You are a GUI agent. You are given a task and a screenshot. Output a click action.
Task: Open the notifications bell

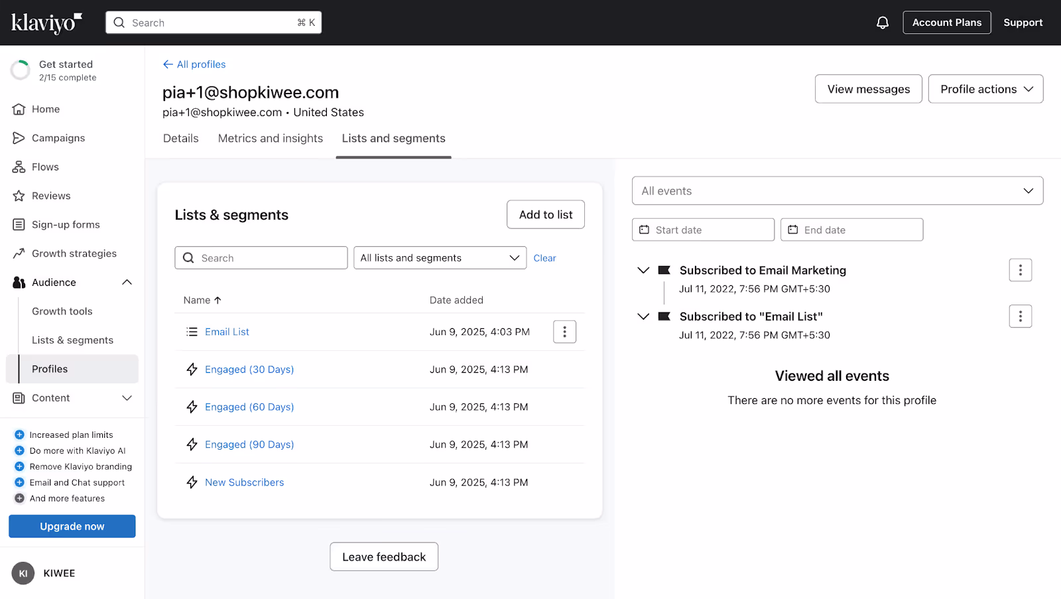click(883, 23)
